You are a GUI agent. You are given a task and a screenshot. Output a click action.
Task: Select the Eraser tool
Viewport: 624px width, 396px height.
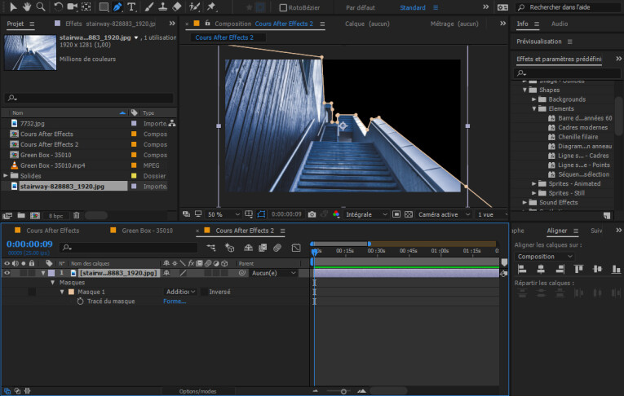click(x=177, y=7)
